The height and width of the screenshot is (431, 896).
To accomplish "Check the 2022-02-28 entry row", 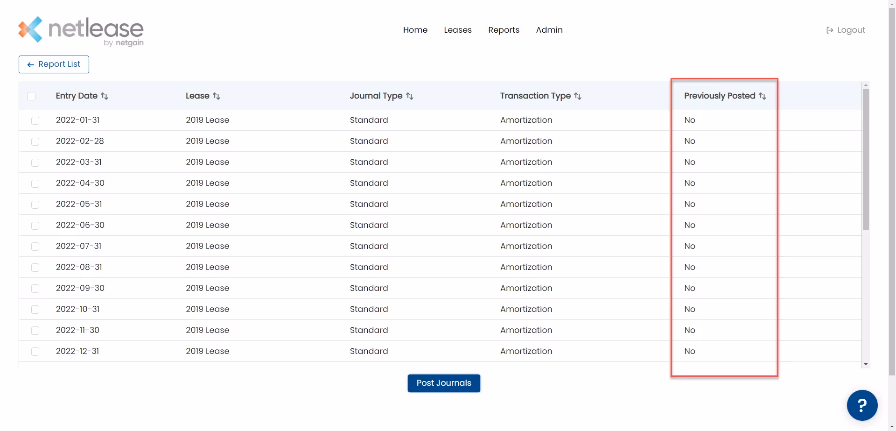I will [35, 141].
